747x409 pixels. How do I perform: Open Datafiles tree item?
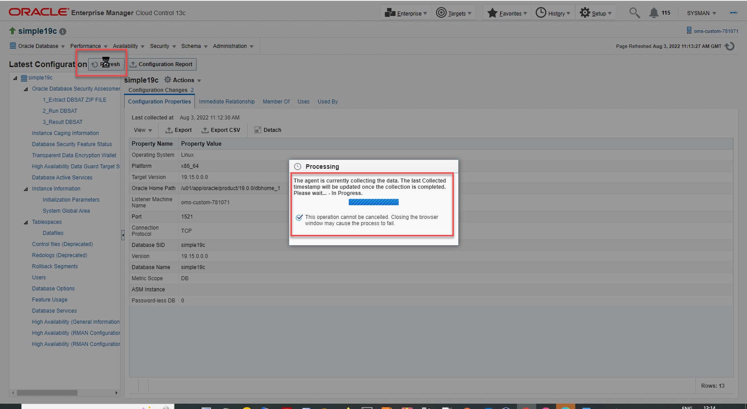[x=53, y=233]
